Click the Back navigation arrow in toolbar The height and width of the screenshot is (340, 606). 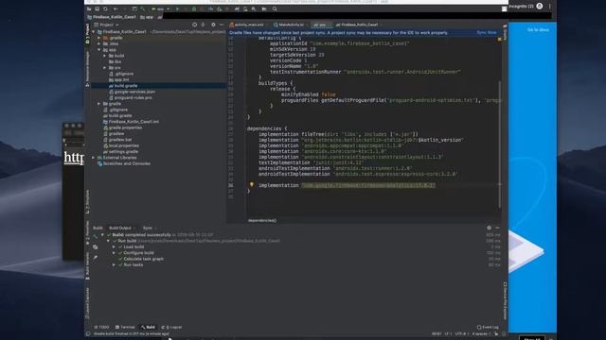(x=116, y=8)
